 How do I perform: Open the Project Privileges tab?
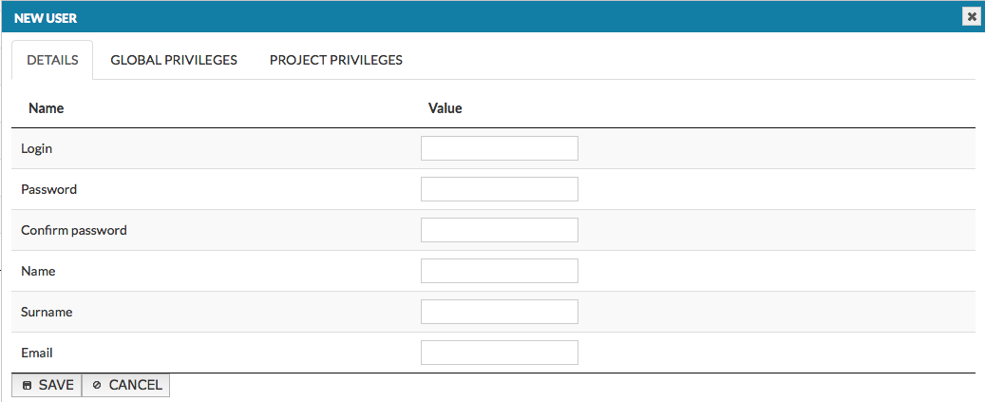(335, 60)
